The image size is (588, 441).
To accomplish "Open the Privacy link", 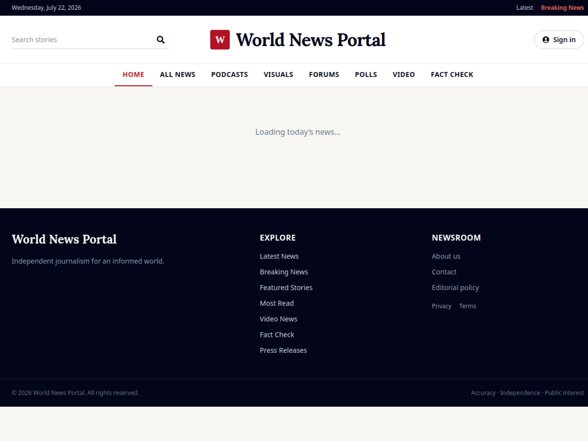I will [441, 306].
